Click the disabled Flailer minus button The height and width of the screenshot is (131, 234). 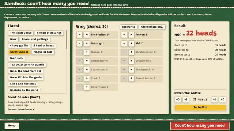tap(80, 52)
